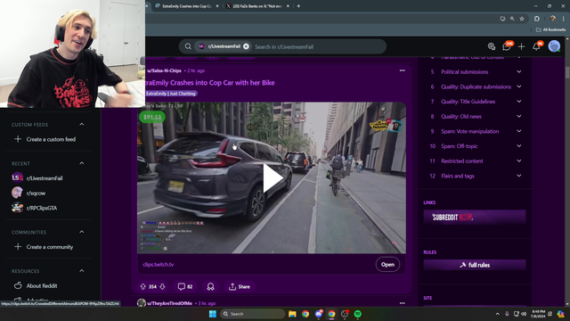The height and width of the screenshot is (321, 570).
Task: Click the create post plus icon
Action: 521,46
